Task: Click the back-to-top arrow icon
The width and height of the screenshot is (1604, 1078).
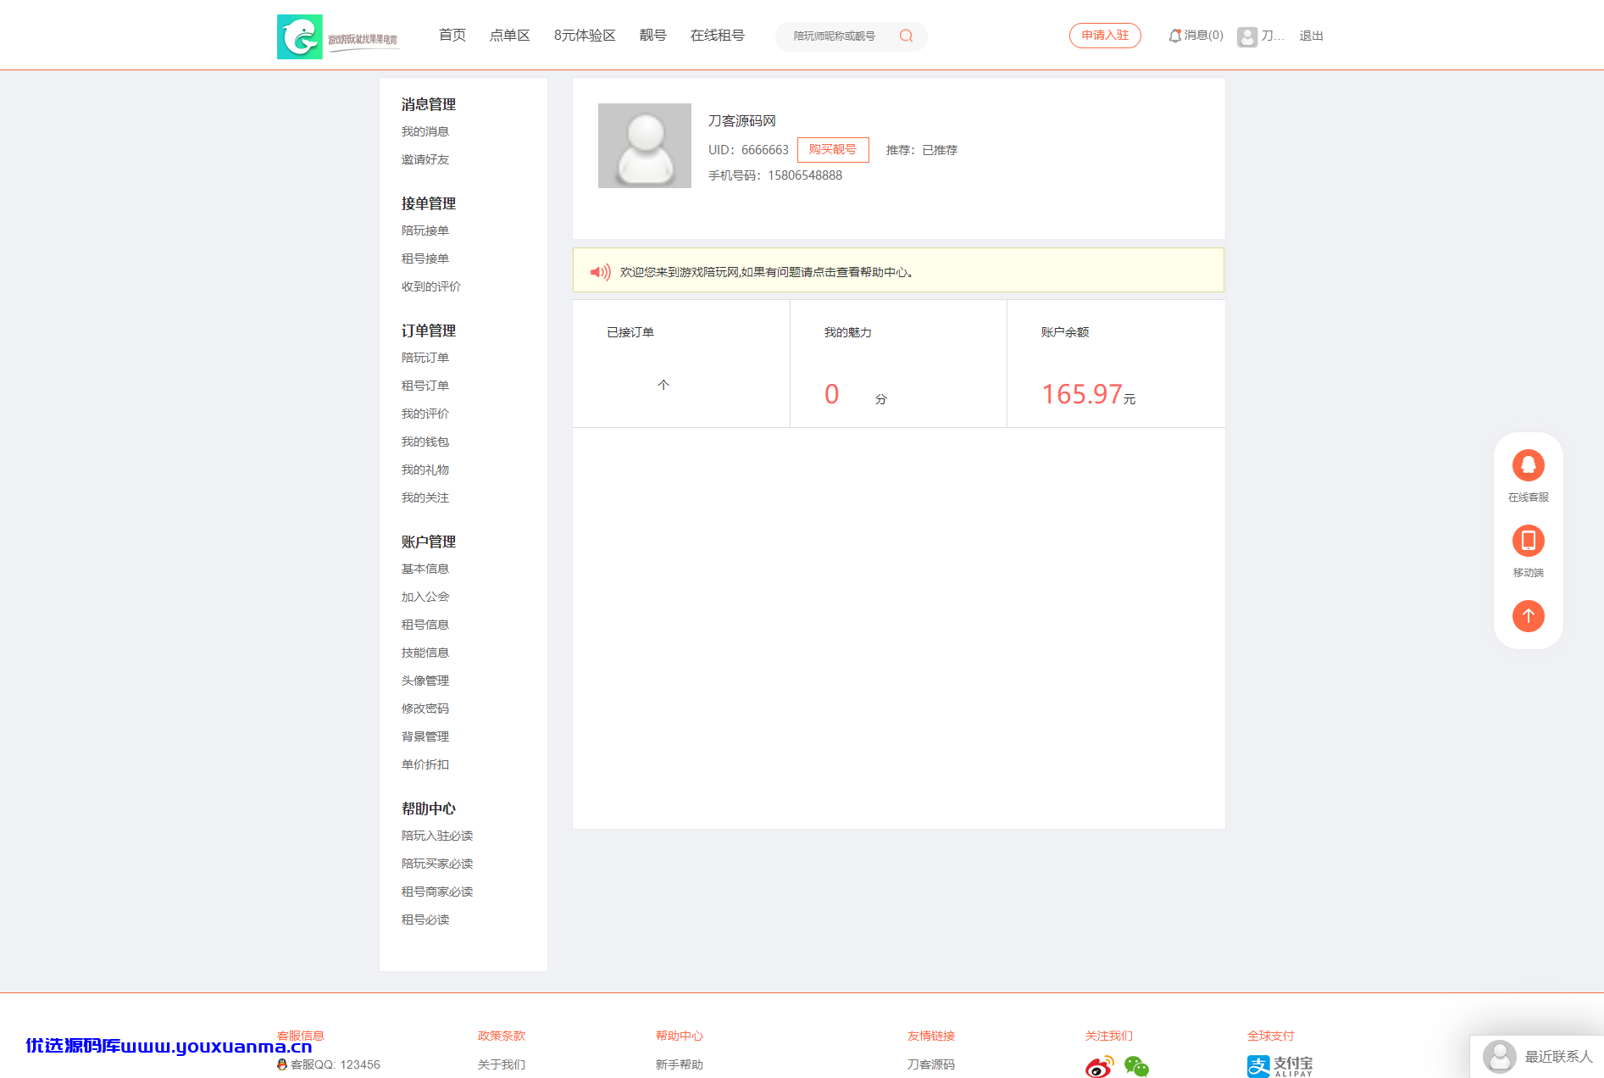Action: click(x=1528, y=616)
